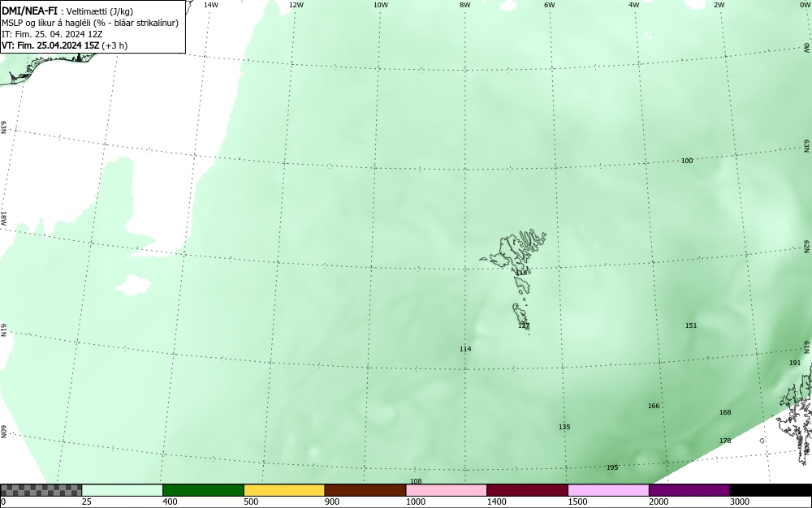The width and height of the screenshot is (812, 508).
Task: Click the 8W longitude label
Action: coord(465,5)
